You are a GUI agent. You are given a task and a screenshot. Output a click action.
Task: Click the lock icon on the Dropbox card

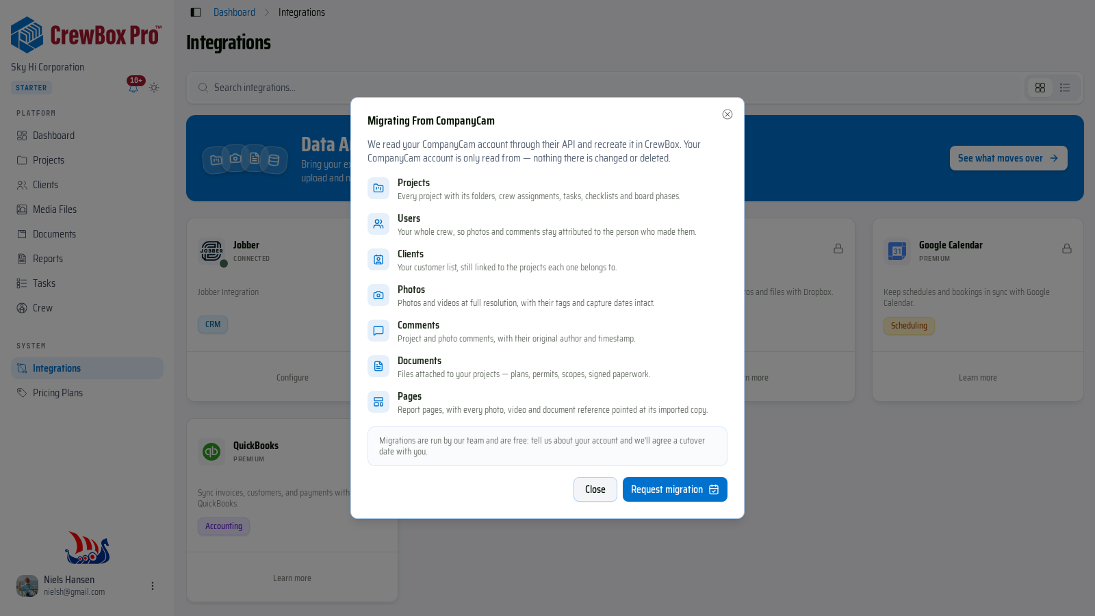[x=838, y=248]
